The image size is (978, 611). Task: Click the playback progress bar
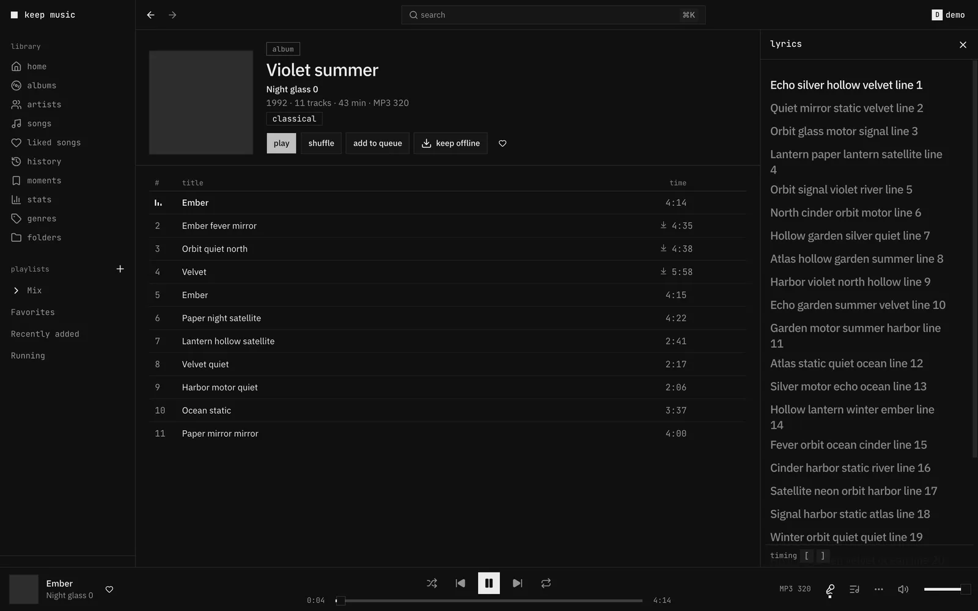(x=489, y=601)
